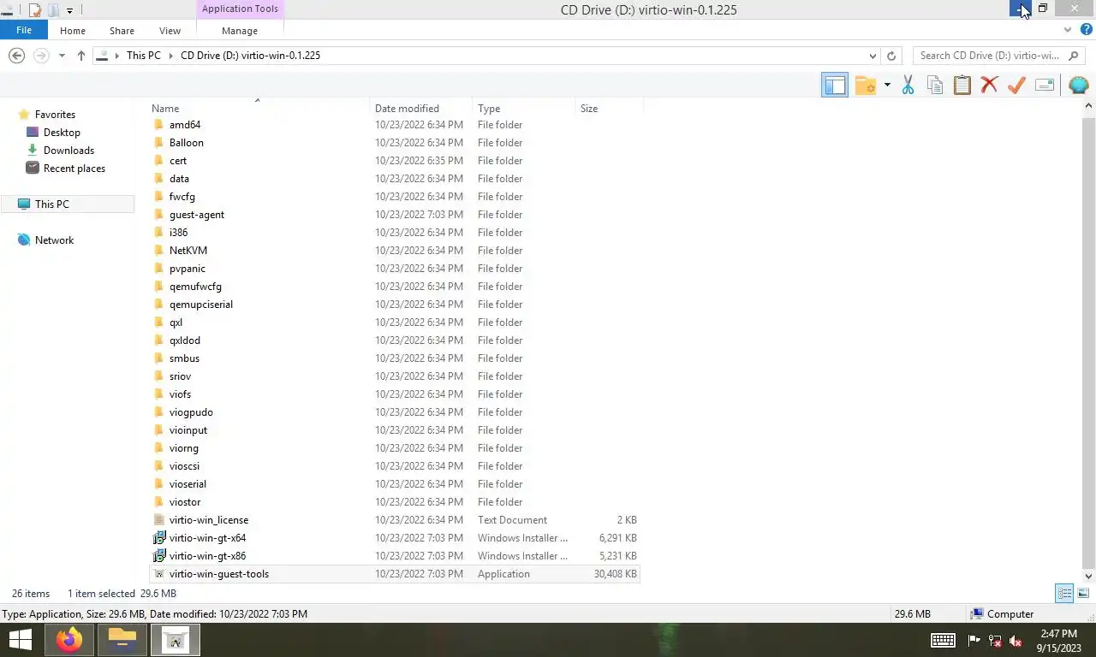Switch to the Home ribbon tab
Screen dimensions: 1096x657
pos(73,31)
